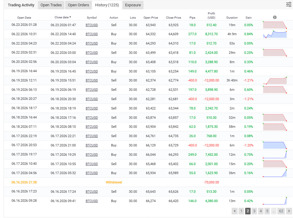
Task: View mini chart for 06.17.2026 20:53 trade
Action: [275, 145]
